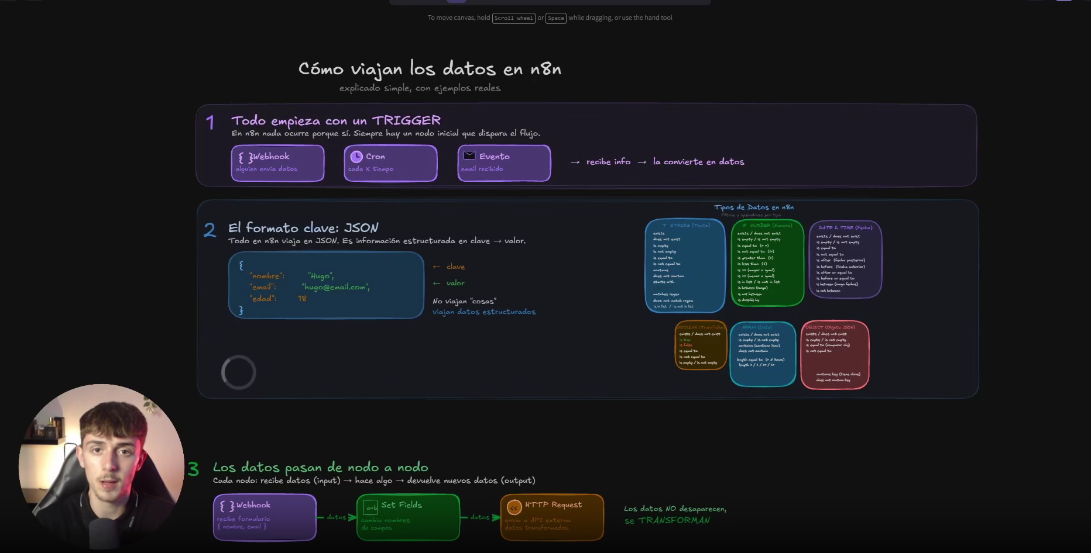Click the text 'viajan datos estructurados'
This screenshot has height=553, width=1091.
click(x=484, y=312)
